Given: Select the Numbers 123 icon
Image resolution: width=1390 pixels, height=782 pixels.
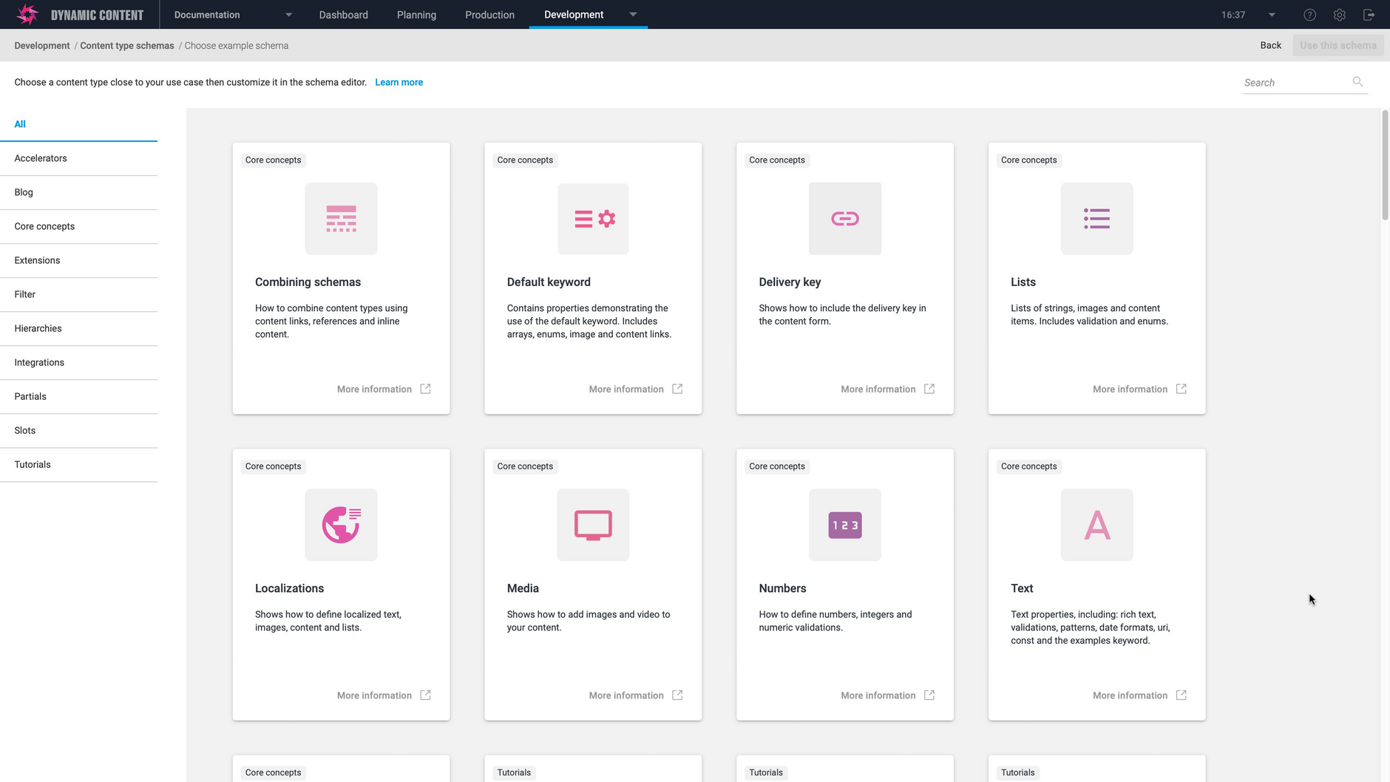Looking at the screenshot, I should [x=845, y=525].
